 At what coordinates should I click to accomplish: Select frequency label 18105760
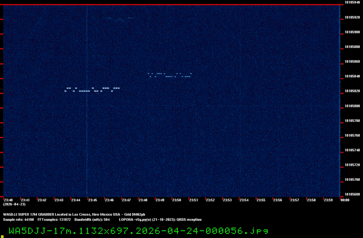click(x=353, y=136)
